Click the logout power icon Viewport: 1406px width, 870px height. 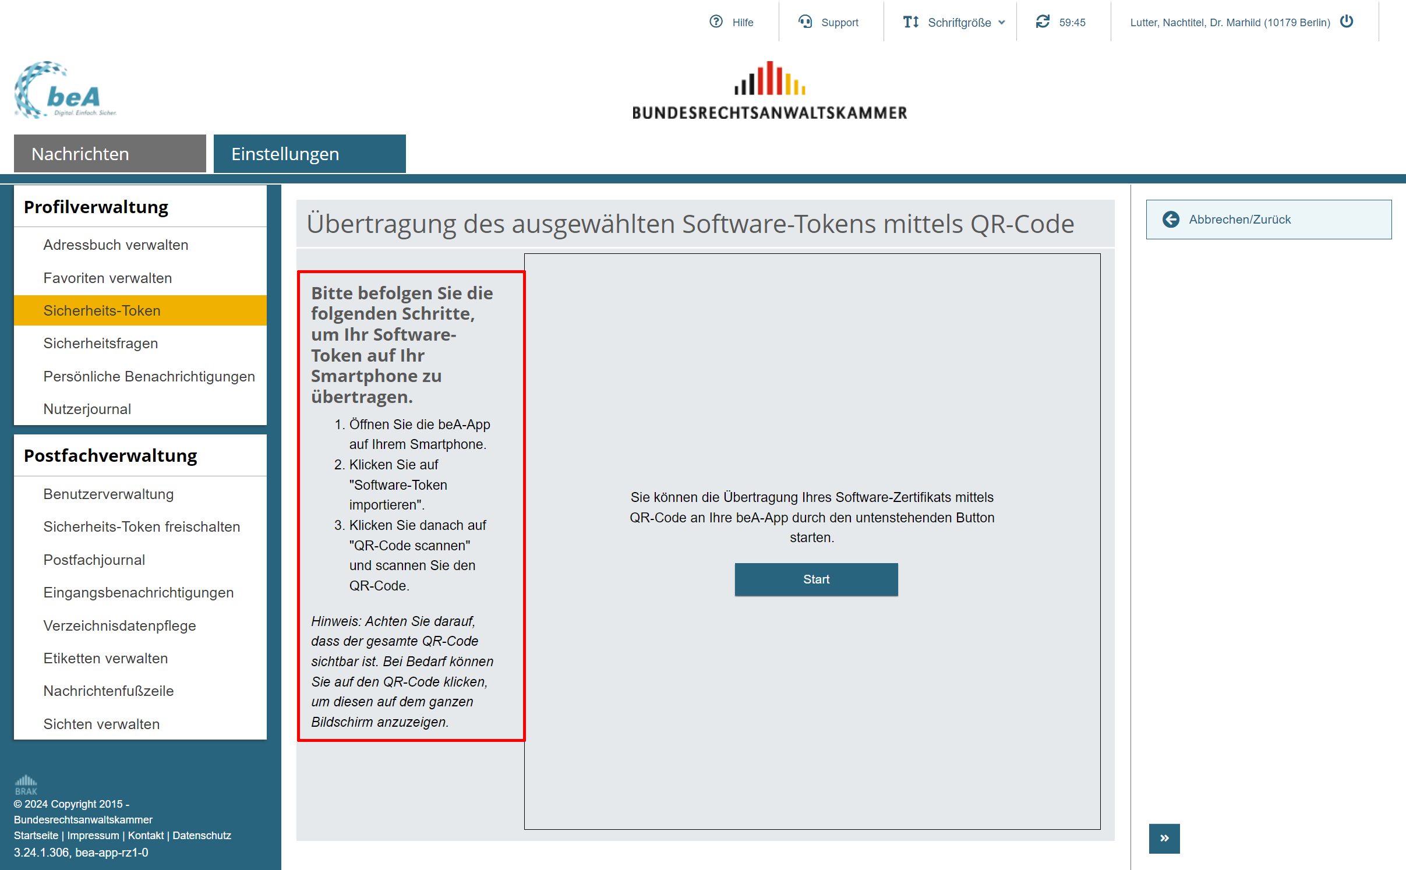tap(1347, 22)
